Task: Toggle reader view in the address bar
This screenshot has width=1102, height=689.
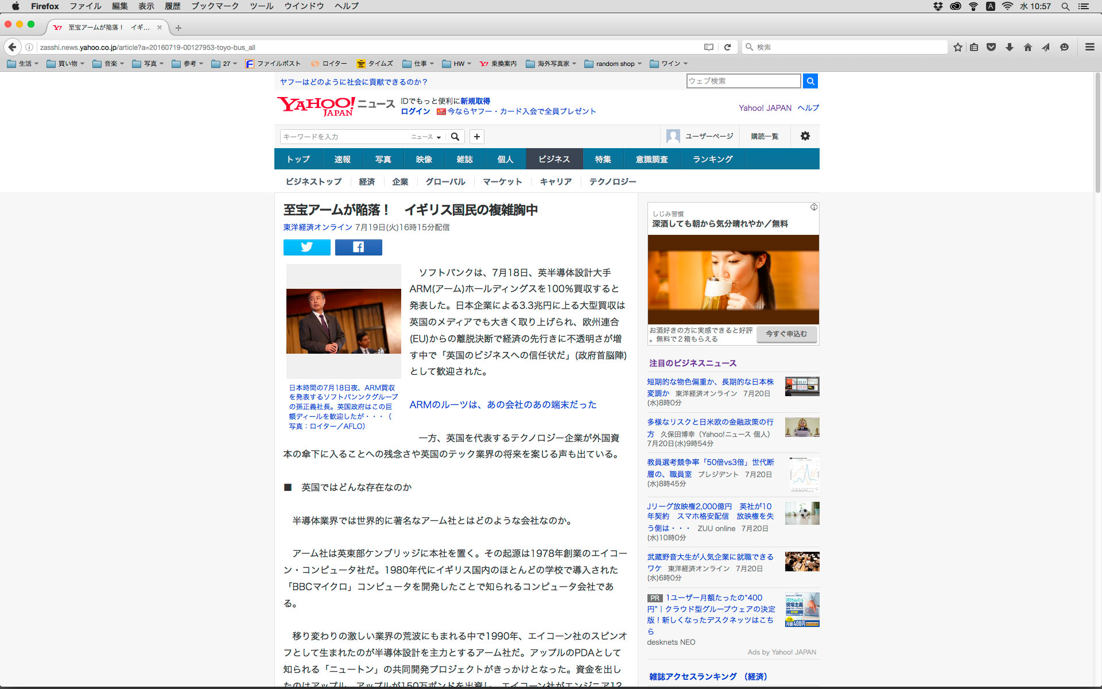Action: pos(709,47)
